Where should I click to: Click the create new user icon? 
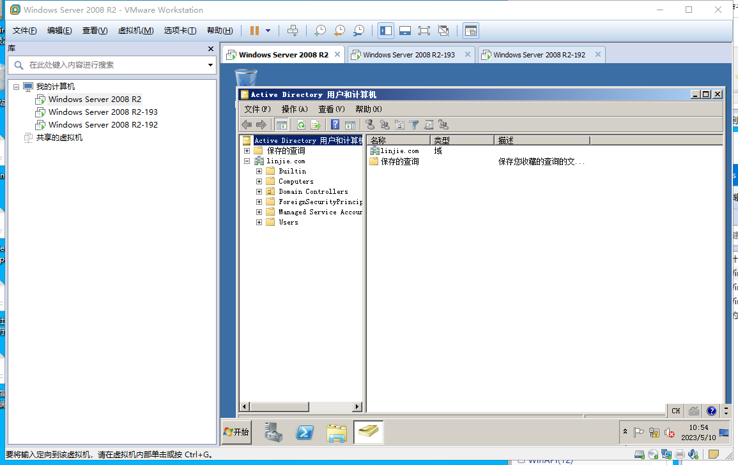[370, 124]
